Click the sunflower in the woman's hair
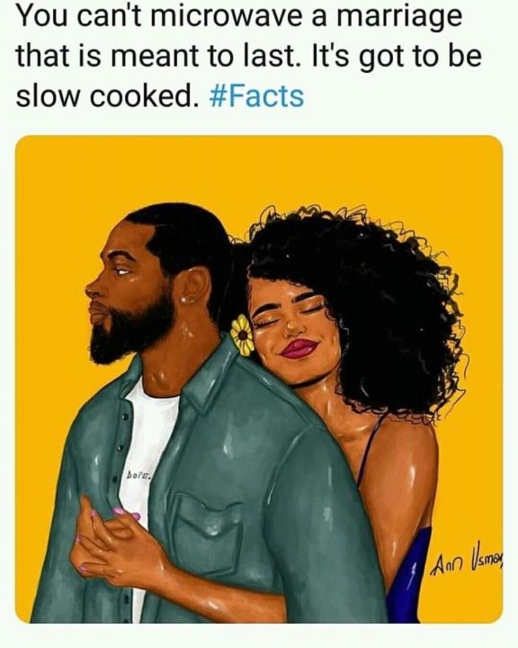Image resolution: width=518 pixels, height=648 pixels. pyautogui.click(x=243, y=335)
